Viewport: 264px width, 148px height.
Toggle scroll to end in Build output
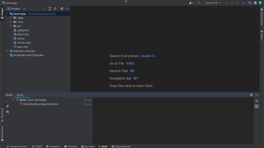pyautogui.click(x=257, y=106)
